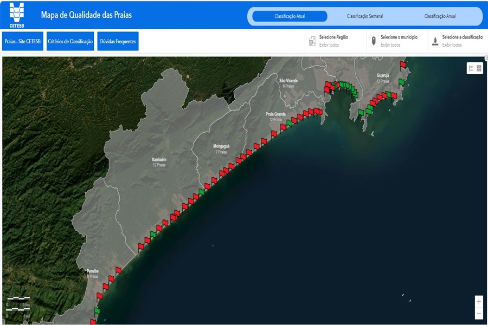Click Exibir todos under Selecione Região
The image size is (488, 325).
pyautogui.click(x=329, y=45)
